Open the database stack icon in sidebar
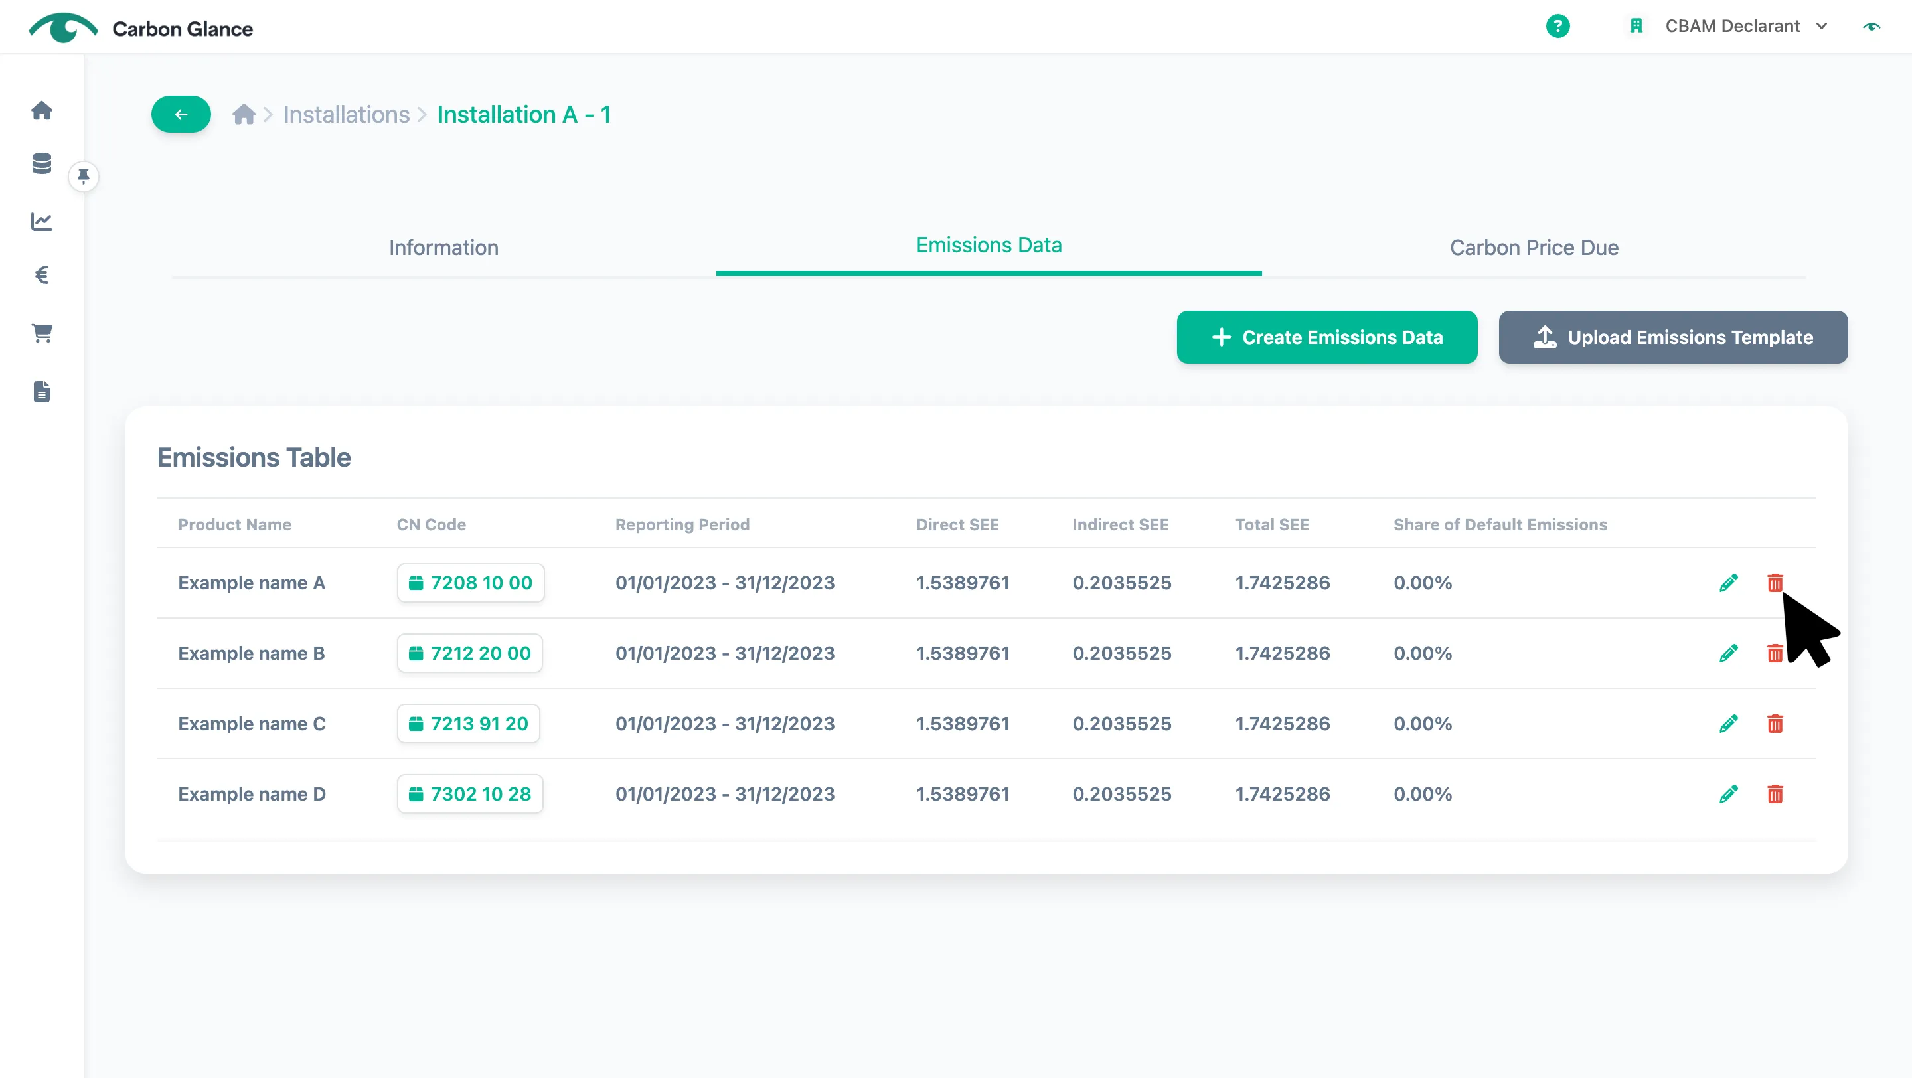The height and width of the screenshot is (1078, 1912). [42, 163]
